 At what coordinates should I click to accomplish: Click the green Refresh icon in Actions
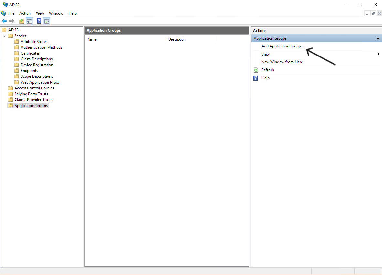pos(256,70)
